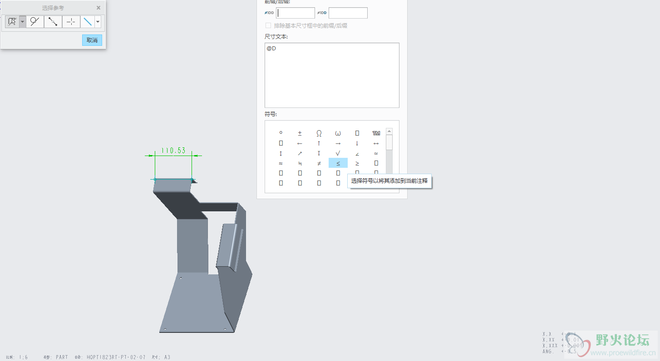
Task: Insert the highlighted ≤ symbol
Action: coord(338,163)
